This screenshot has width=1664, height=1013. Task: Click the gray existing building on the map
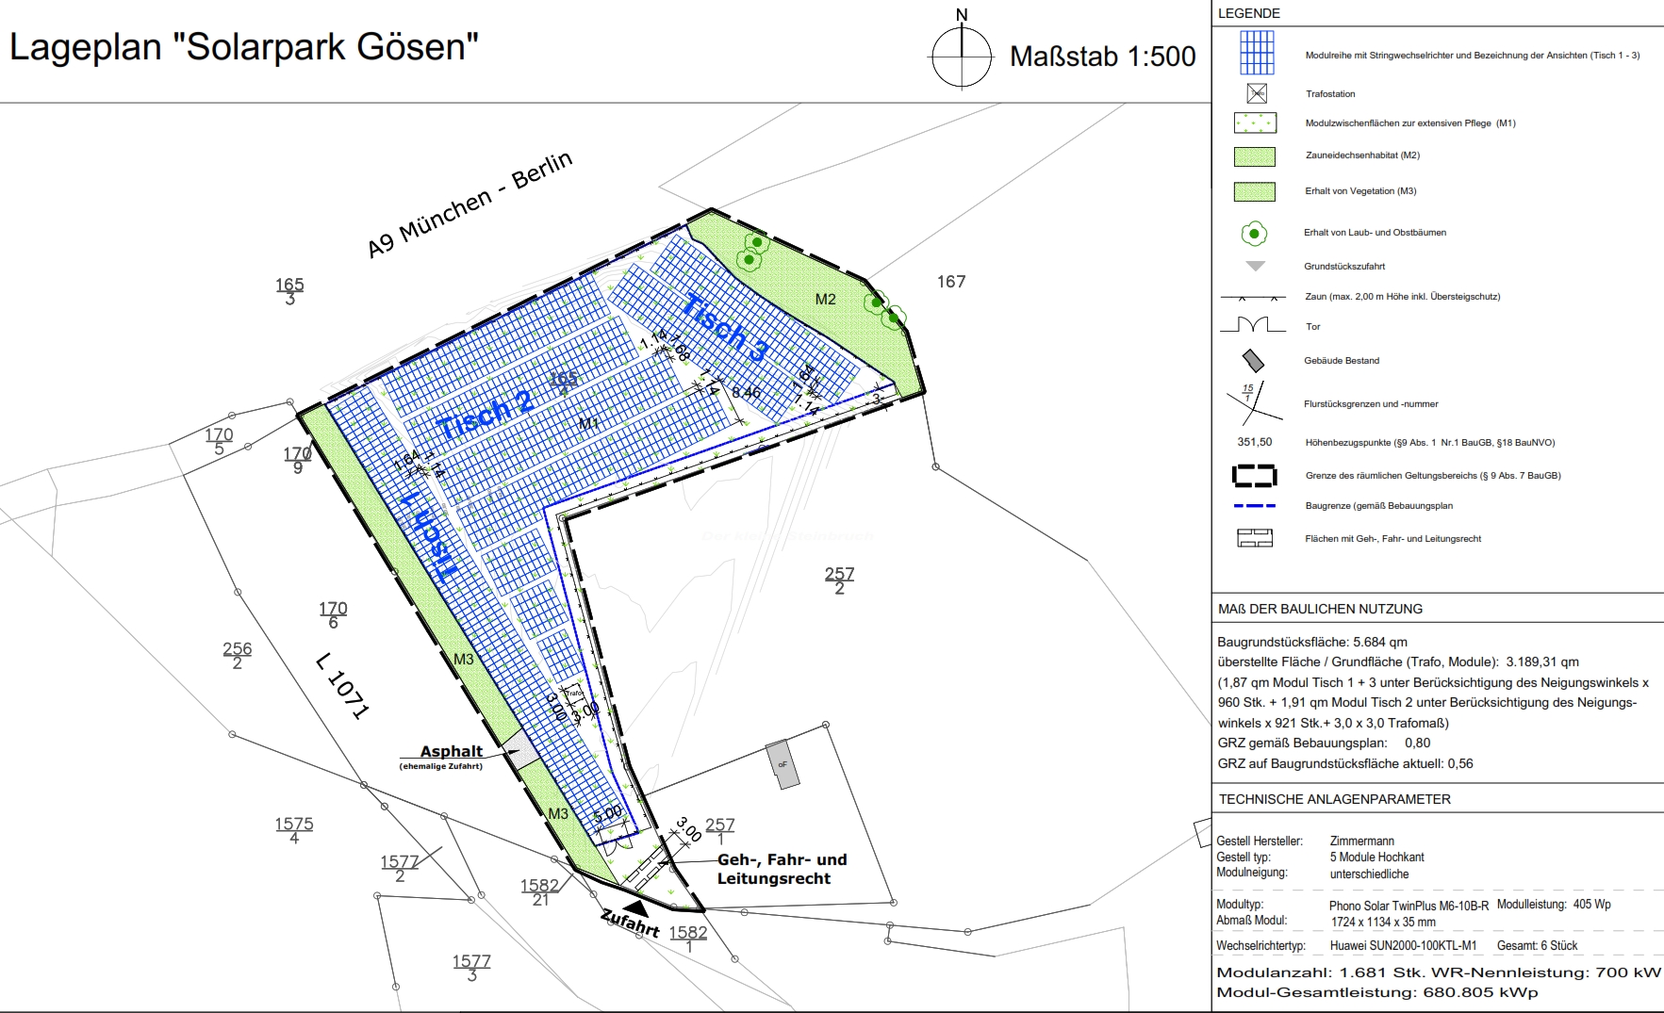(x=783, y=764)
